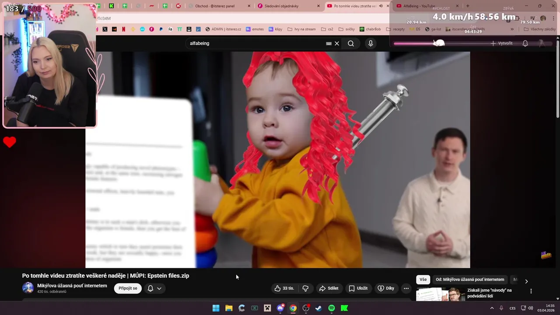Open the 'klipy' bookmark
The height and width of the screenshot is (315, 560).
(x=275, y=29)
